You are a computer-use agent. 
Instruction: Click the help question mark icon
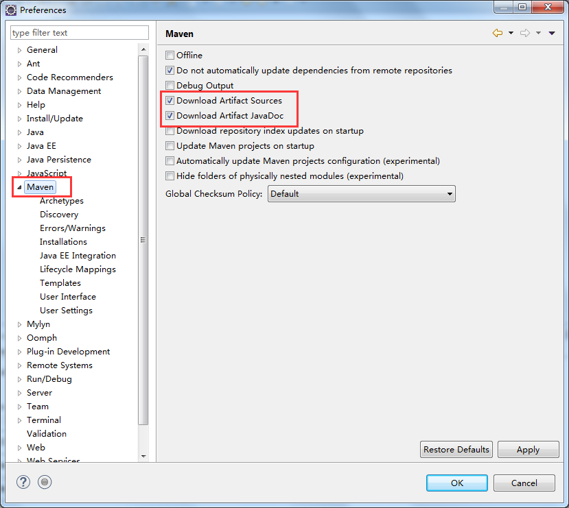click(x=23, y=482)
